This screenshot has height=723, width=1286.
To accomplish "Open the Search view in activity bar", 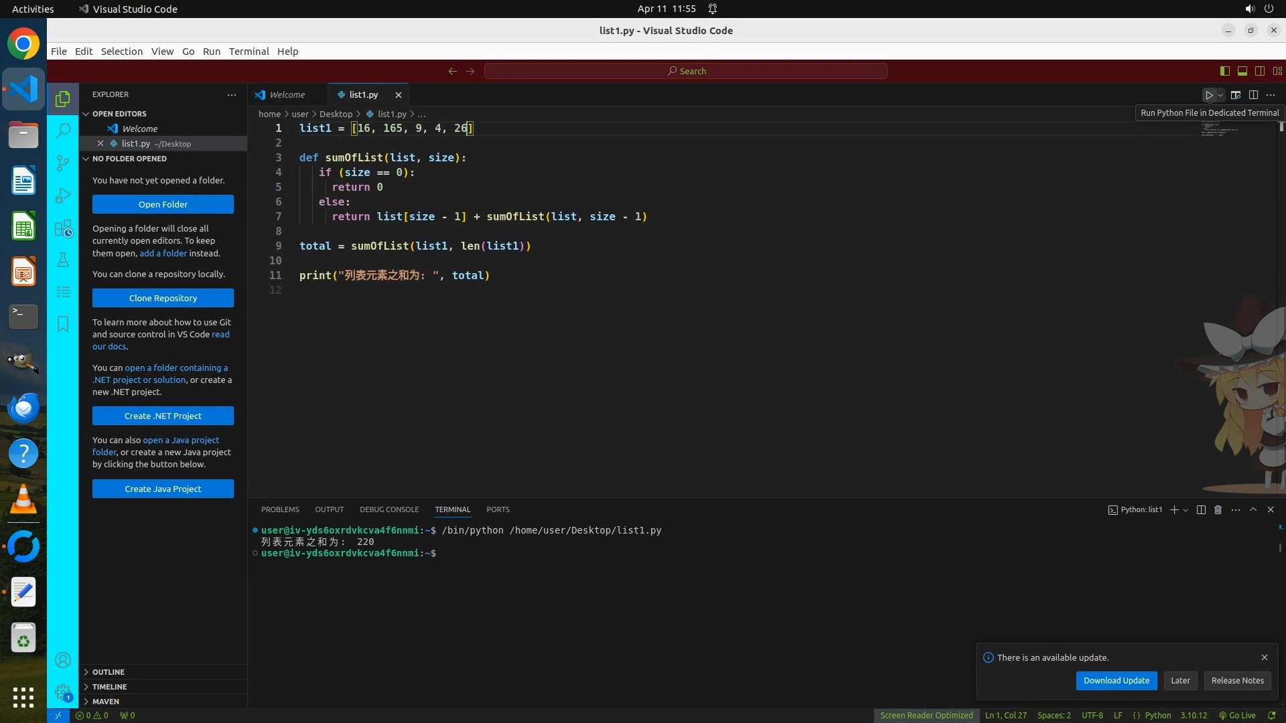I will 63,131.
